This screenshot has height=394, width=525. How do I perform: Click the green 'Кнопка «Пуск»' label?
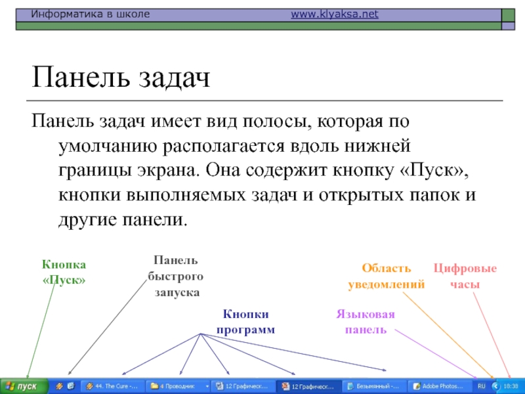point(64,272)
